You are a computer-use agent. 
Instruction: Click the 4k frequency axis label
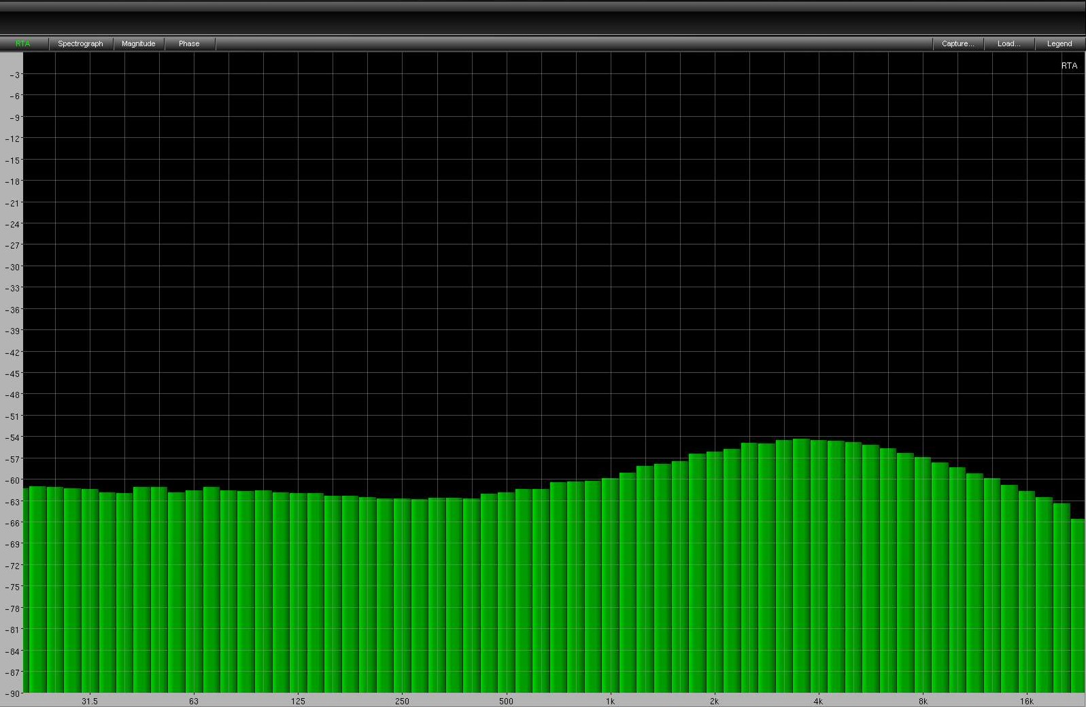pyautogui.click(x=818, y=701)
